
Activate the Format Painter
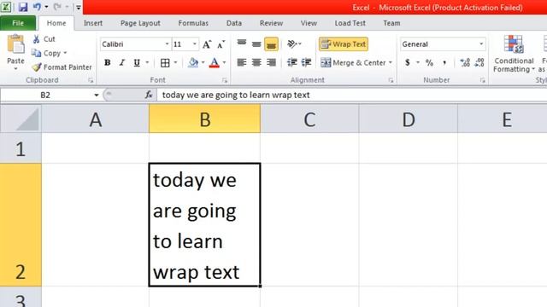tap(62, 67)
